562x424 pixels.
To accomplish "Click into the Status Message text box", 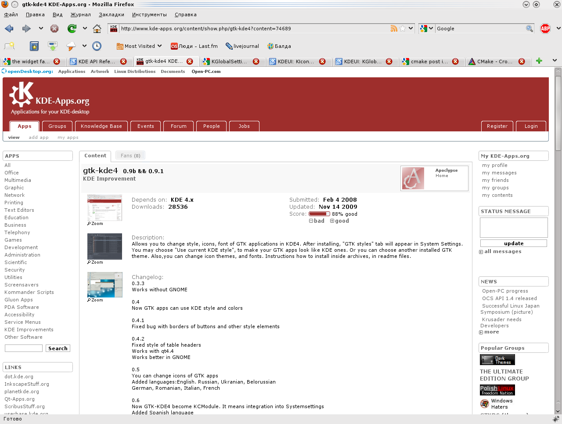I will pyautogui.click(x=514, y=228).
